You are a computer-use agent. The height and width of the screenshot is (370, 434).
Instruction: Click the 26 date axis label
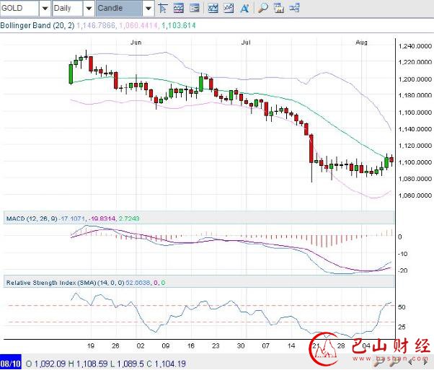pos(115,346)
